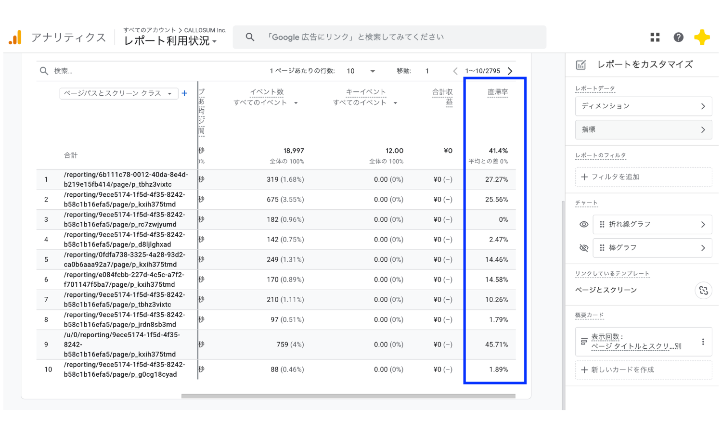Viewport: 722px width, 433px height.
Task: Go to previous page of table rows
Action: 455,71
